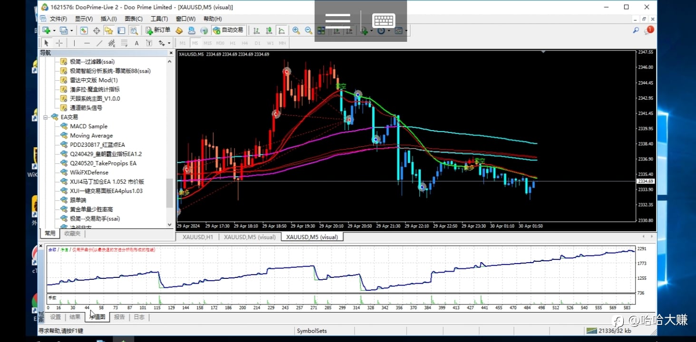This screenshot has height=342, width=696.
Task: Open the new chart dropdown arrow
Action: [54, 31]
